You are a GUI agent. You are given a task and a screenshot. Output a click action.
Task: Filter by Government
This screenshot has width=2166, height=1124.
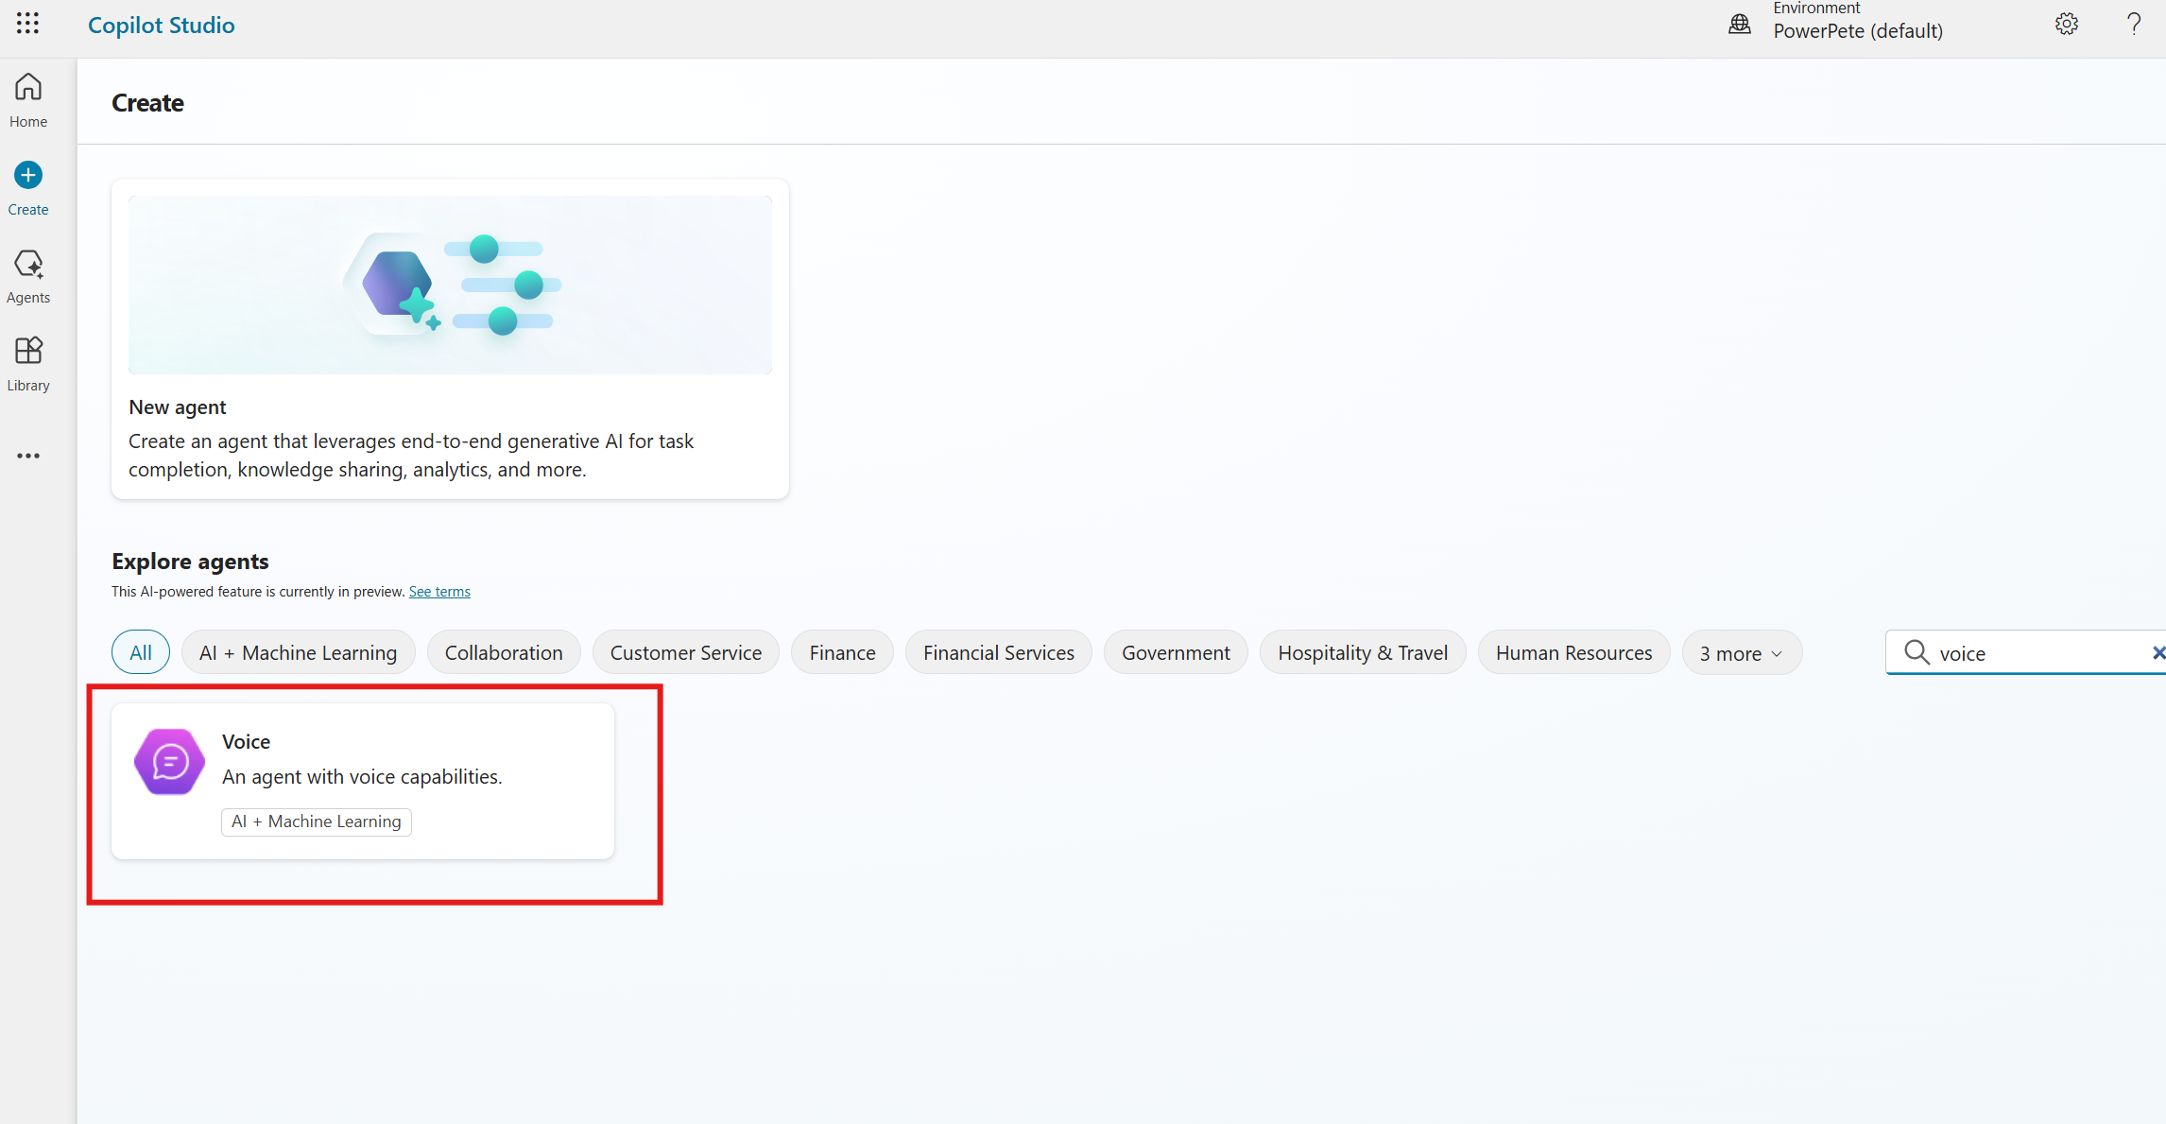pos(1176,652)
